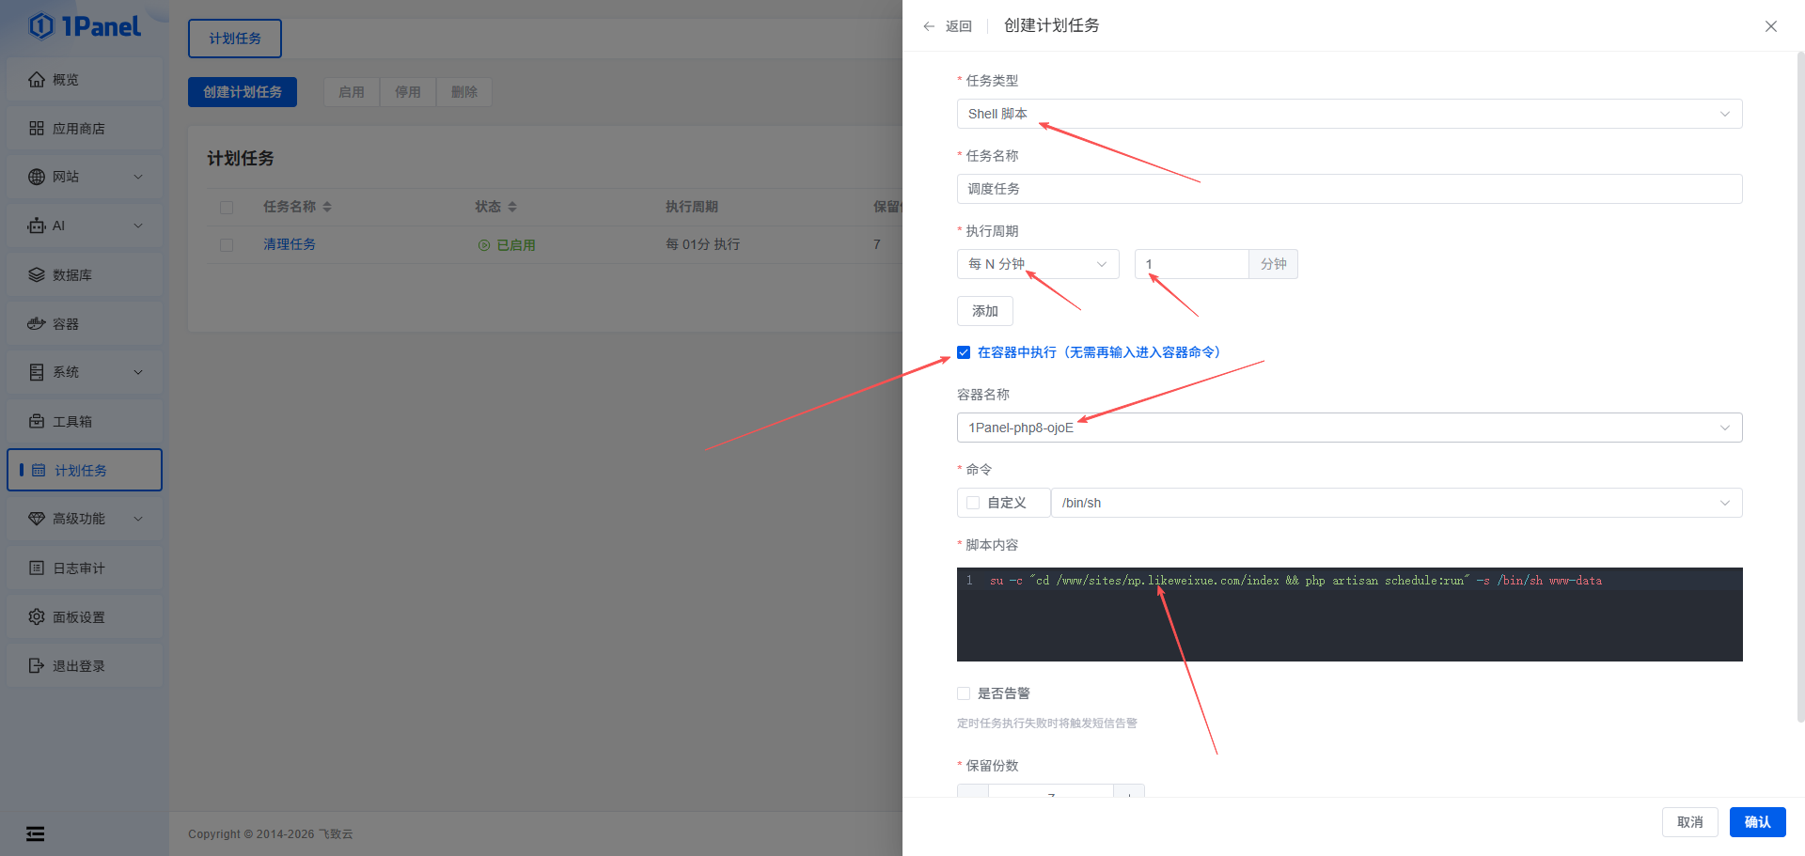The width and height of the screenshot is (1805, 856).
Task: Open the 任务类型 Shell 脚本 dropdown
Action: [x=1348, y=114]
